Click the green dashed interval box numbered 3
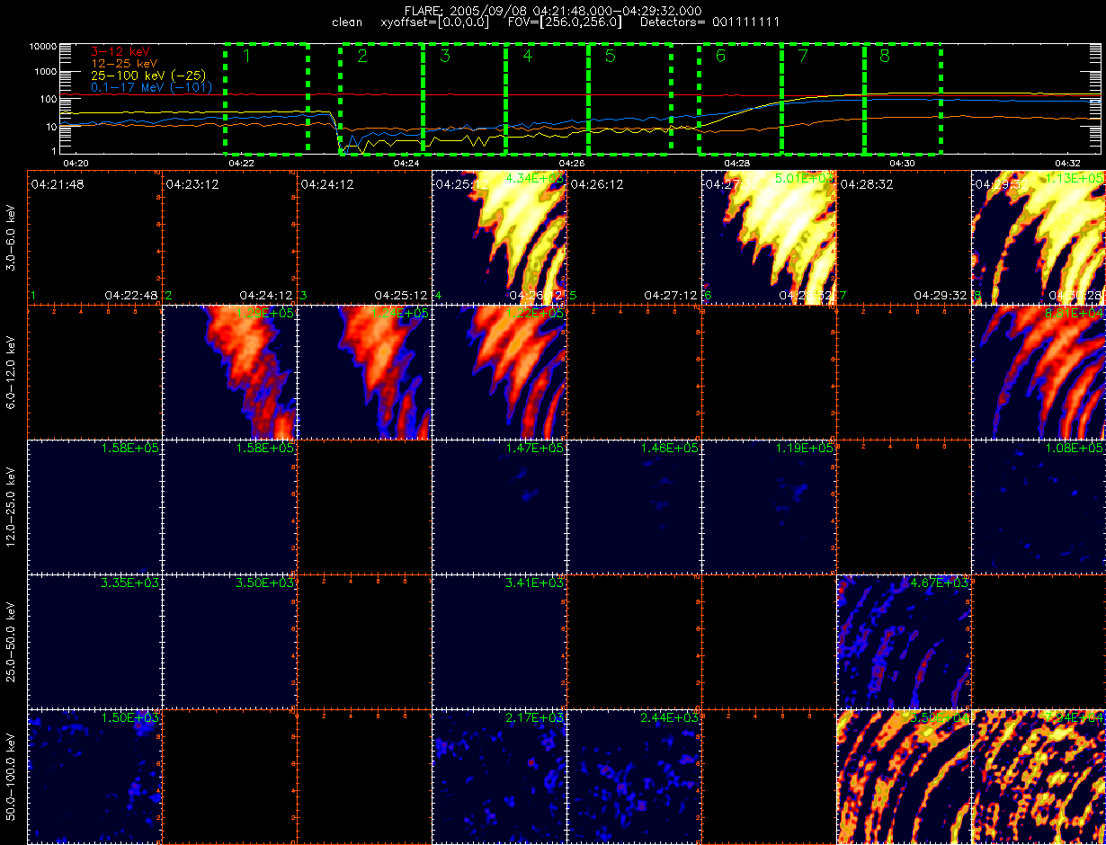1106x845 pixels. 464,97
